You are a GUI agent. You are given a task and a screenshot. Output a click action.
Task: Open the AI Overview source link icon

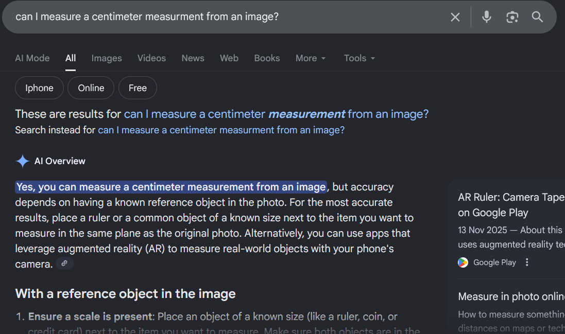click(64, 263)
